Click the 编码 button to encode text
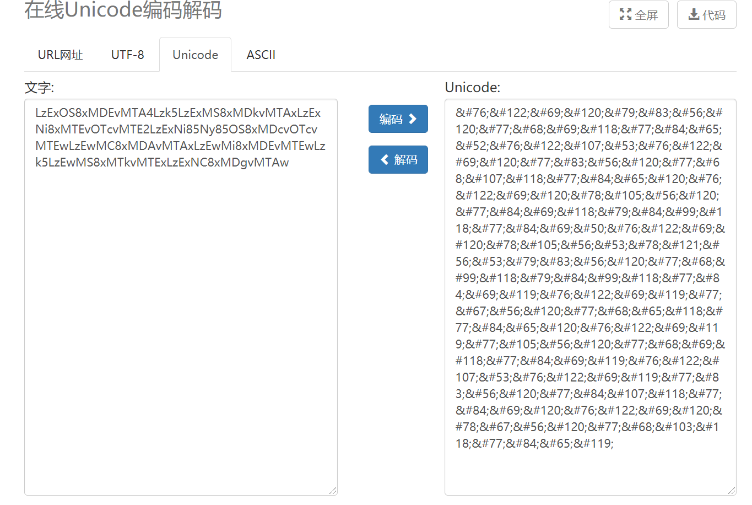Viewport: 752px width, 505px height. 398,119
